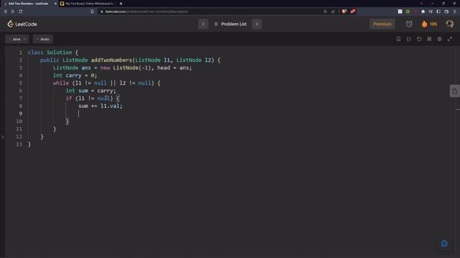Click 'while' keyword on line 5
Image resolution: width=460 pixels, height=258 pixels.
point(60,83)
